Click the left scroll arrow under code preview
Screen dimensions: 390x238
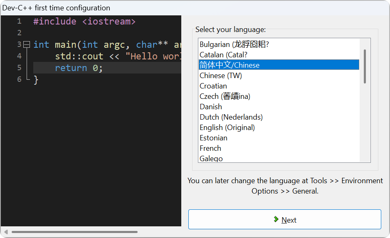tap(6, 232)
